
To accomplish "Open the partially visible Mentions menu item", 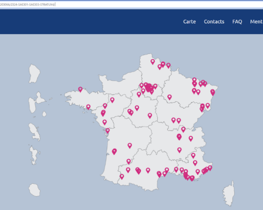I will pyautogui.click(x=256, y=22).
